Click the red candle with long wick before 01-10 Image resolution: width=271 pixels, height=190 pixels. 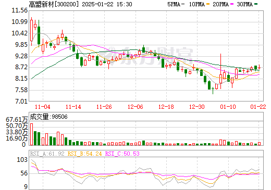click(221, 79)
